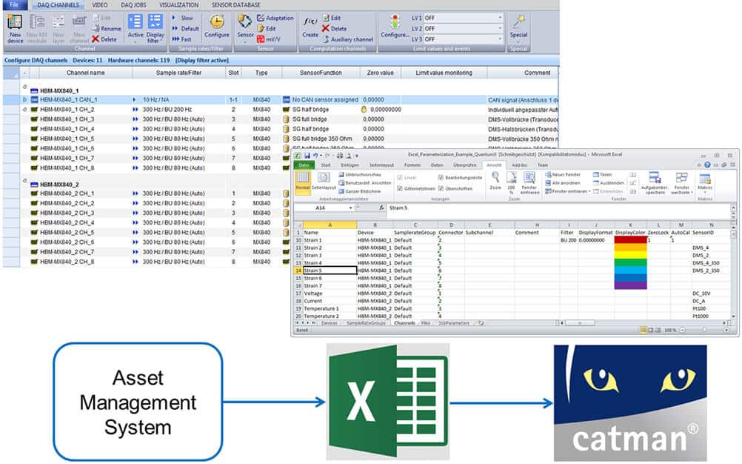Screen dimensions: 742x464
Task: Toggle the Gitternetzlinien checkbox in Excel
Action: coord(400,188)
